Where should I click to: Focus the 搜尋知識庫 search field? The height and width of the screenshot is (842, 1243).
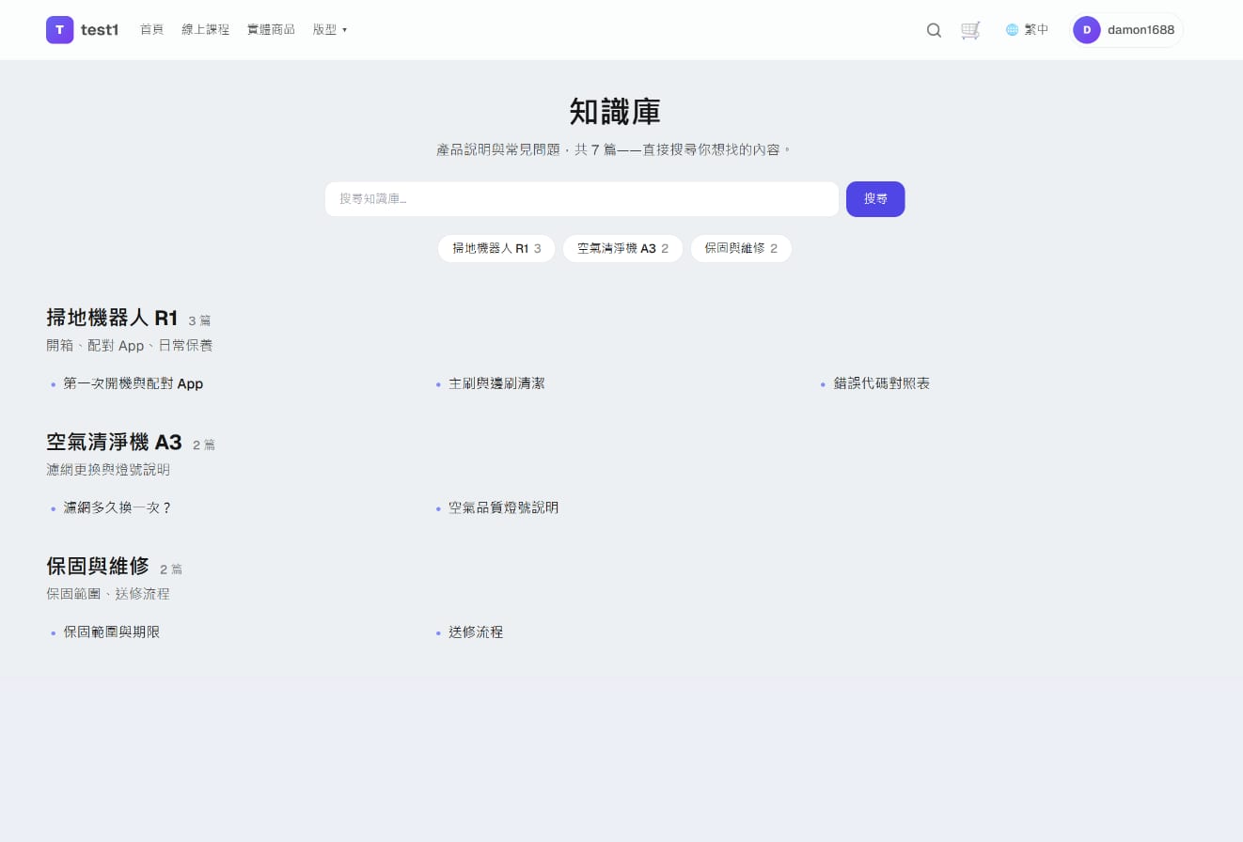click(581, 199)
